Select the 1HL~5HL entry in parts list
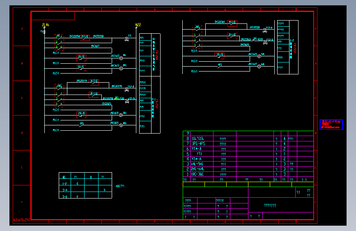The image size is (356, 231). pos(197,164)
